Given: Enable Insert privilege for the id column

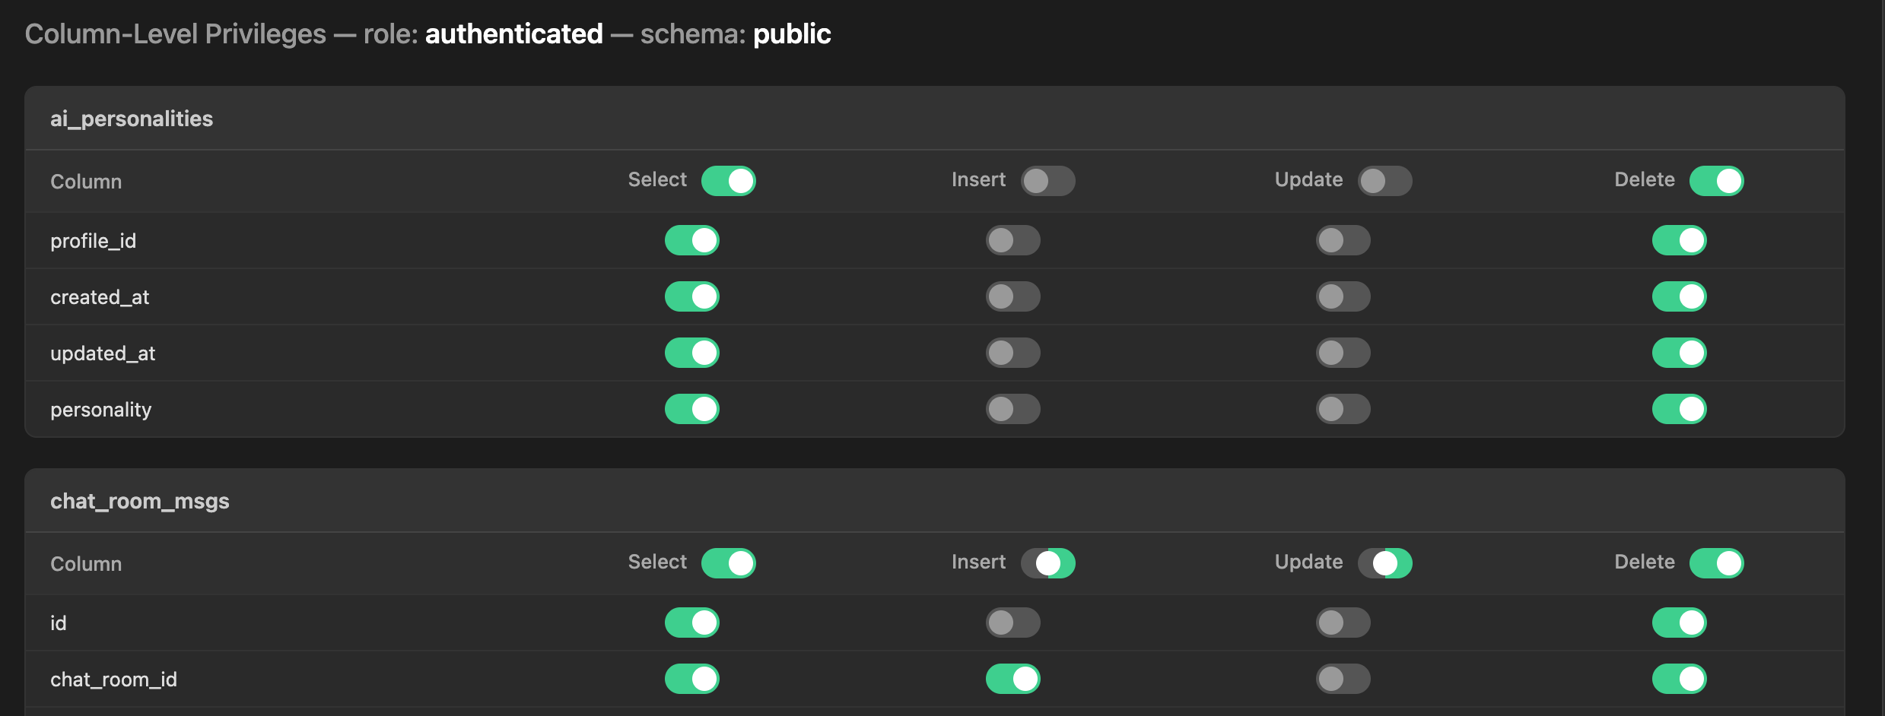Looking at the screenshot, I should pos(1012,623).
